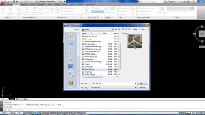Switch to the Parametric ribbon tab
The width and height of the screenshot is (205, 115).
41,4
